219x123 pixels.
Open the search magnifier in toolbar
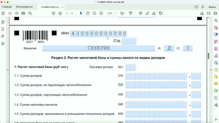(30, 13)
